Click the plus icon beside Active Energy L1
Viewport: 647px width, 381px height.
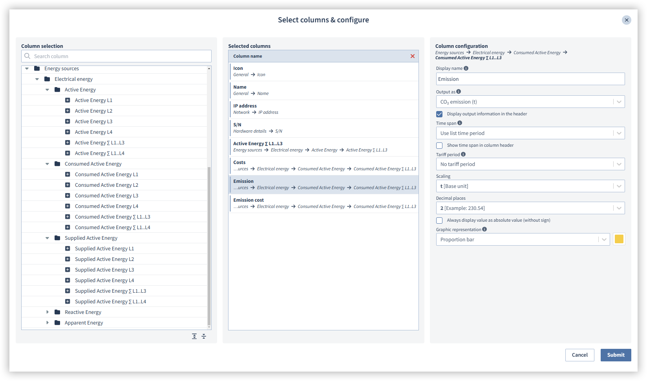68,100
